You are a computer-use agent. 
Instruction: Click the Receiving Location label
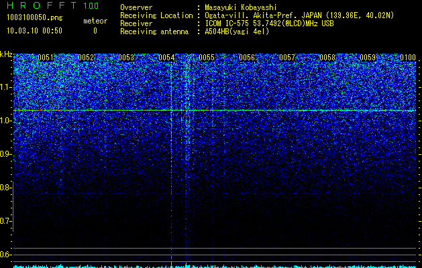tap(156, 15)
